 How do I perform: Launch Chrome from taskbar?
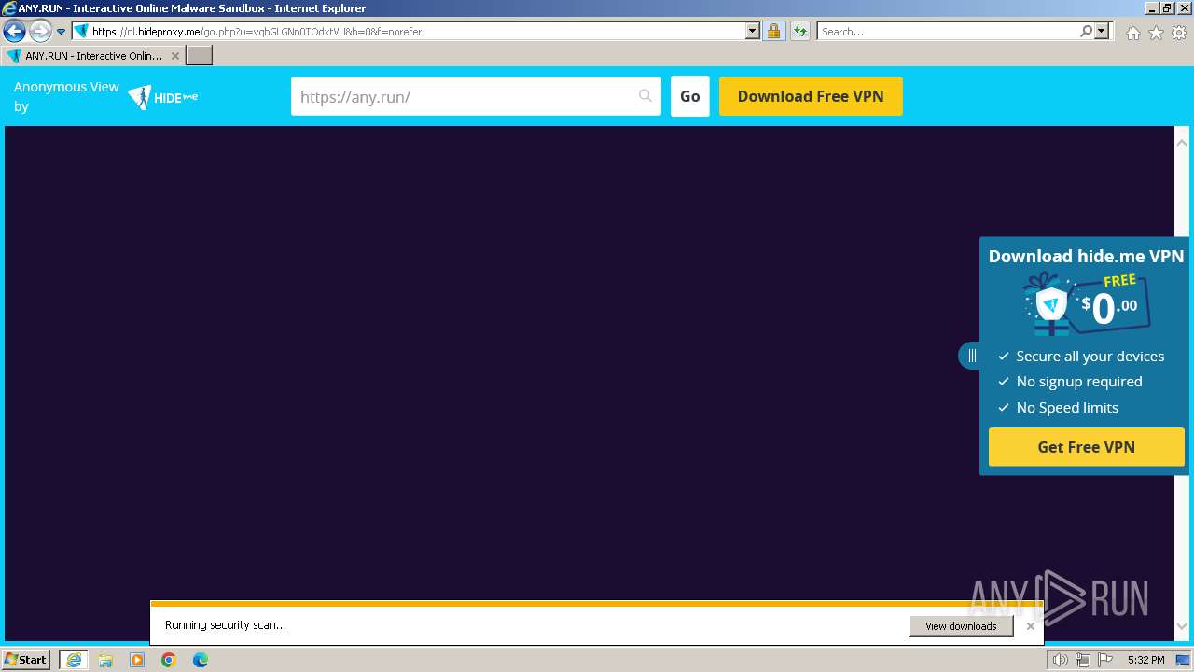pos(169,660)
